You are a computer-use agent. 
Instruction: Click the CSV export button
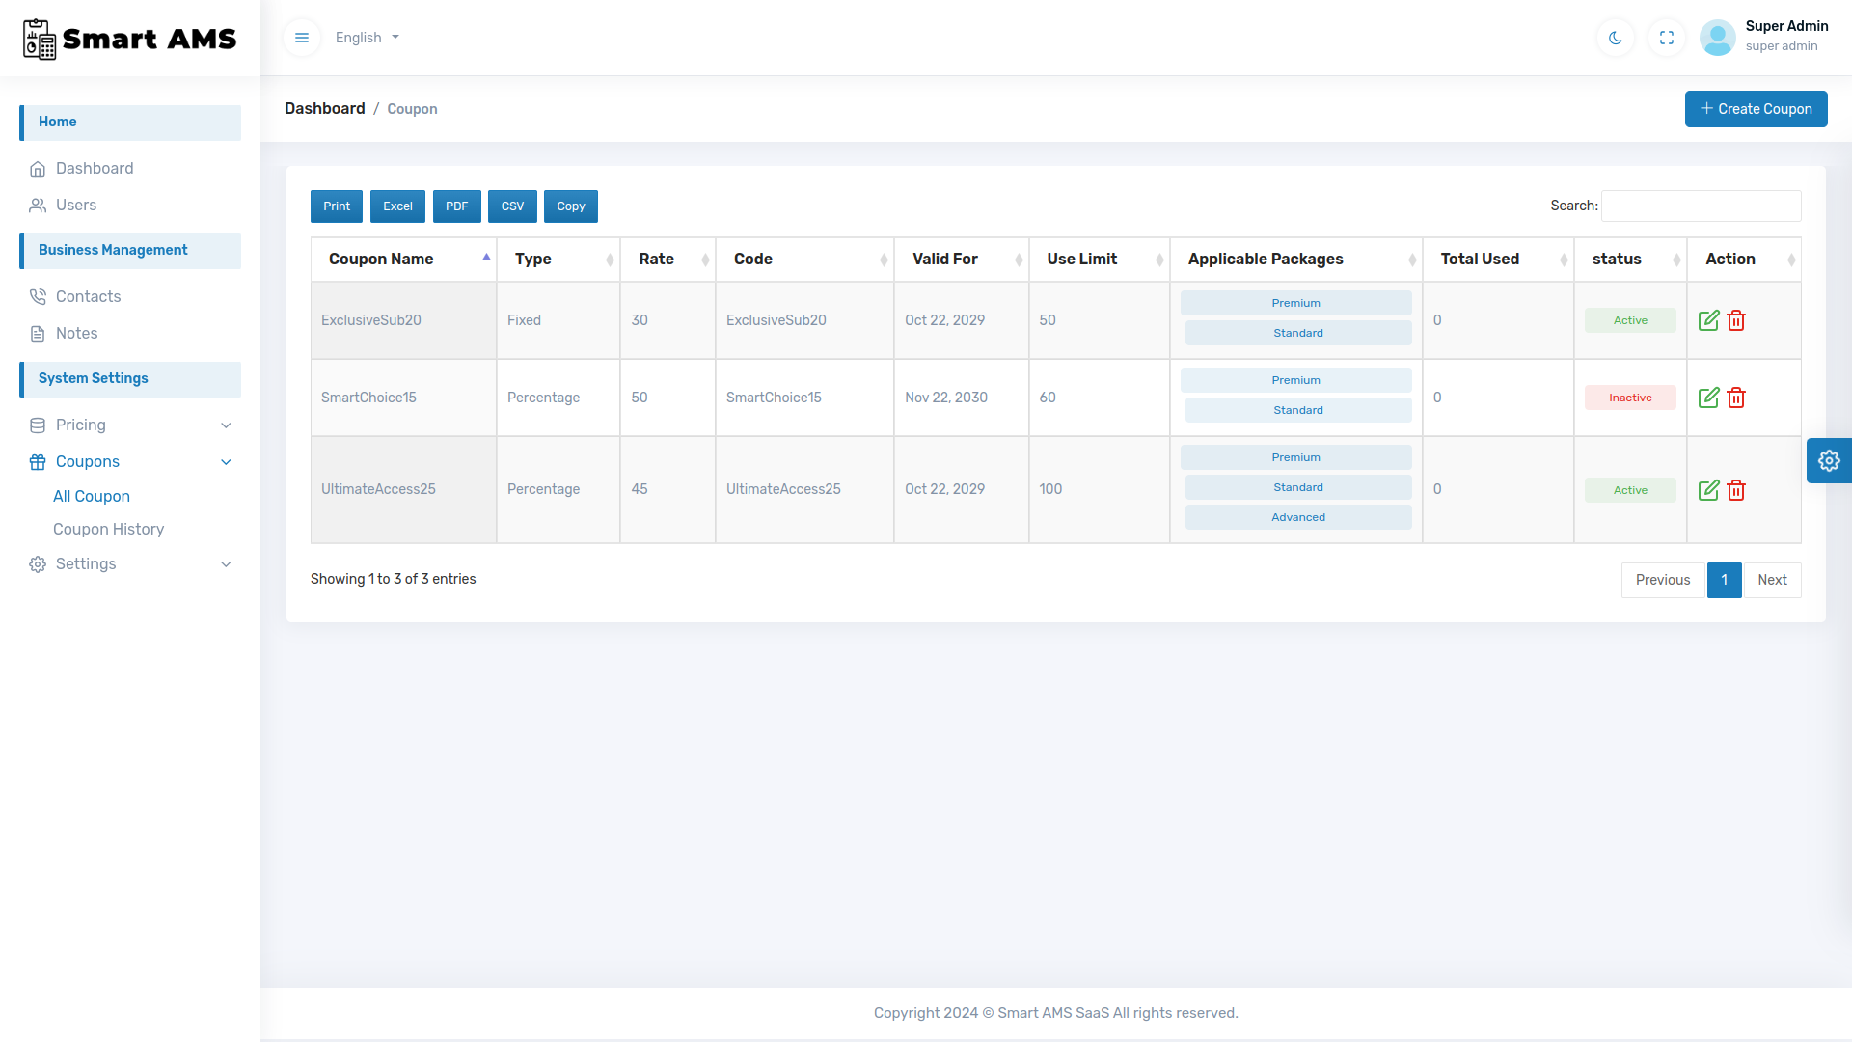[x=510, y=206]
